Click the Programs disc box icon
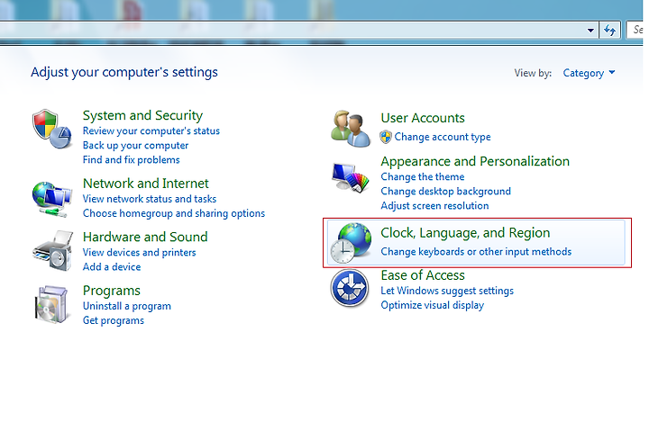Viewport: 649px width, 431px height. [50, 304]
